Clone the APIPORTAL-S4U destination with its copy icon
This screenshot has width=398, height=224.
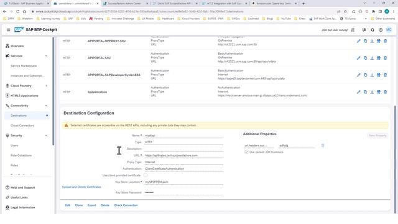click(365, 58)
